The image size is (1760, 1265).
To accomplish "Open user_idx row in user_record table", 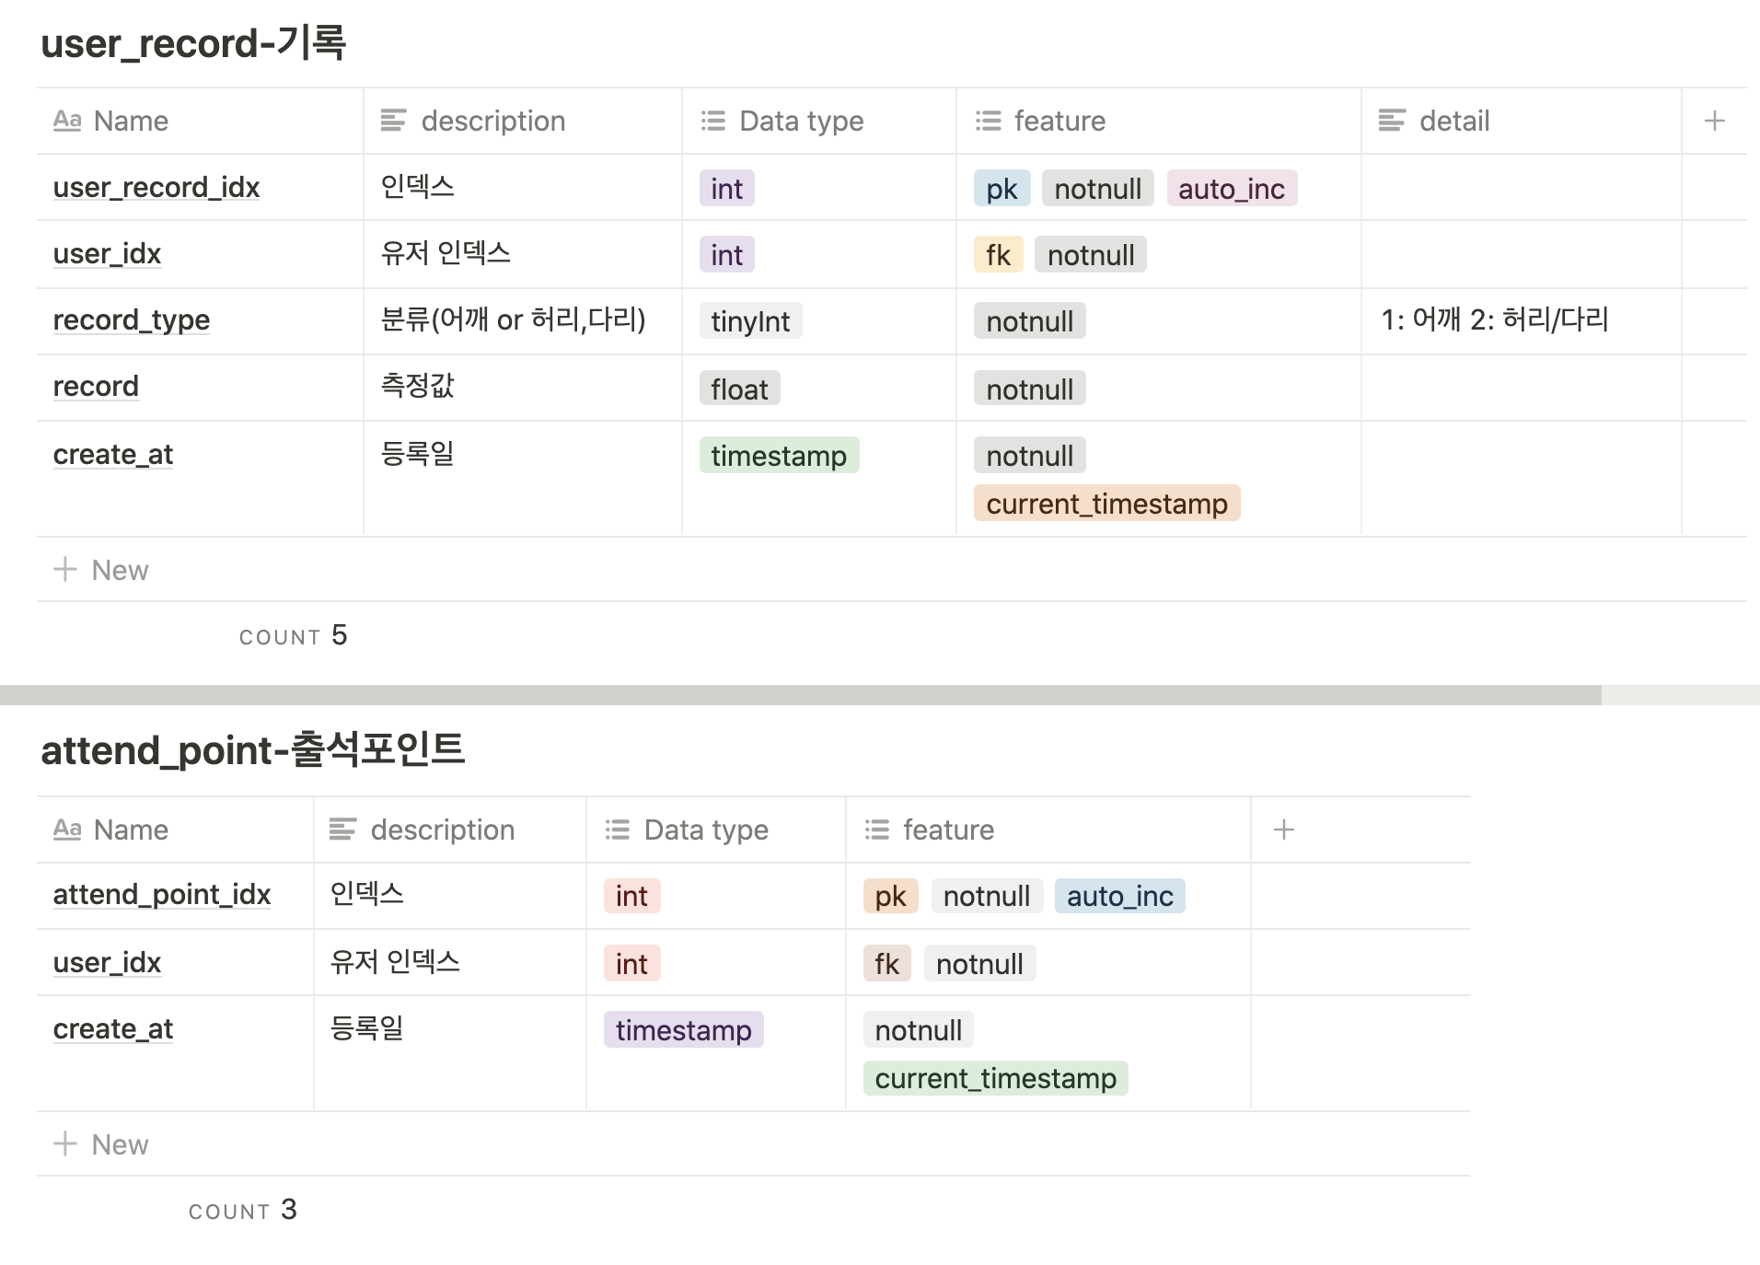I will point(107,254).
